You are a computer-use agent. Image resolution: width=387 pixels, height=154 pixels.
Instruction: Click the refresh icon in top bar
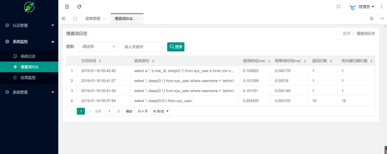pos(79,7)
